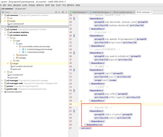
Task: Click the pom.xml breadcrumb
Action: coord(22,9)
